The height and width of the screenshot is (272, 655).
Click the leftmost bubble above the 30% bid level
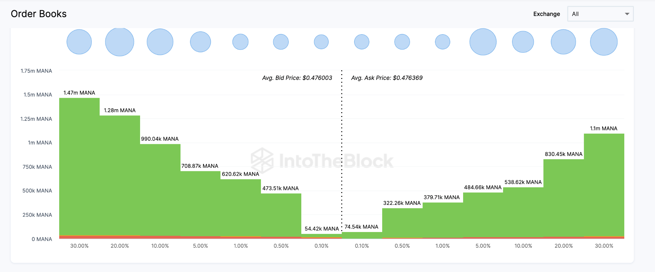coord(79,42)
